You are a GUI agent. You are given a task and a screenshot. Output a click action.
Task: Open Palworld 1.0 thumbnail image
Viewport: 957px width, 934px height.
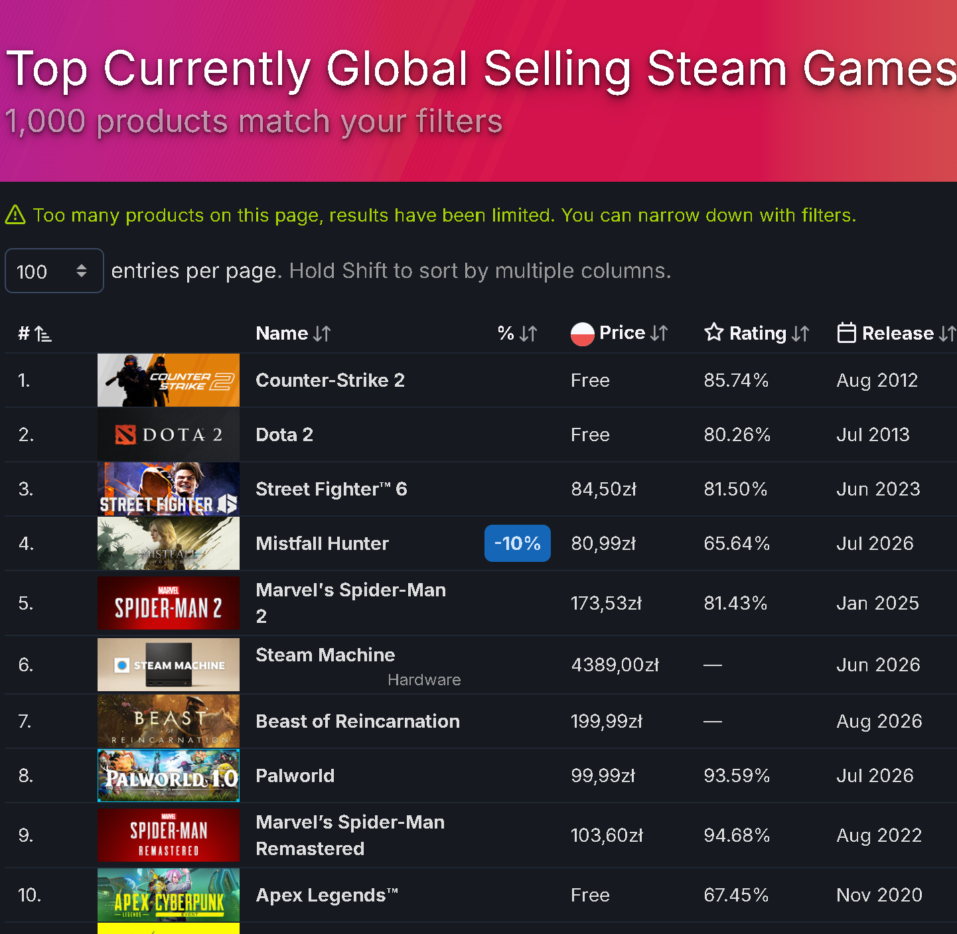[169, 775]
